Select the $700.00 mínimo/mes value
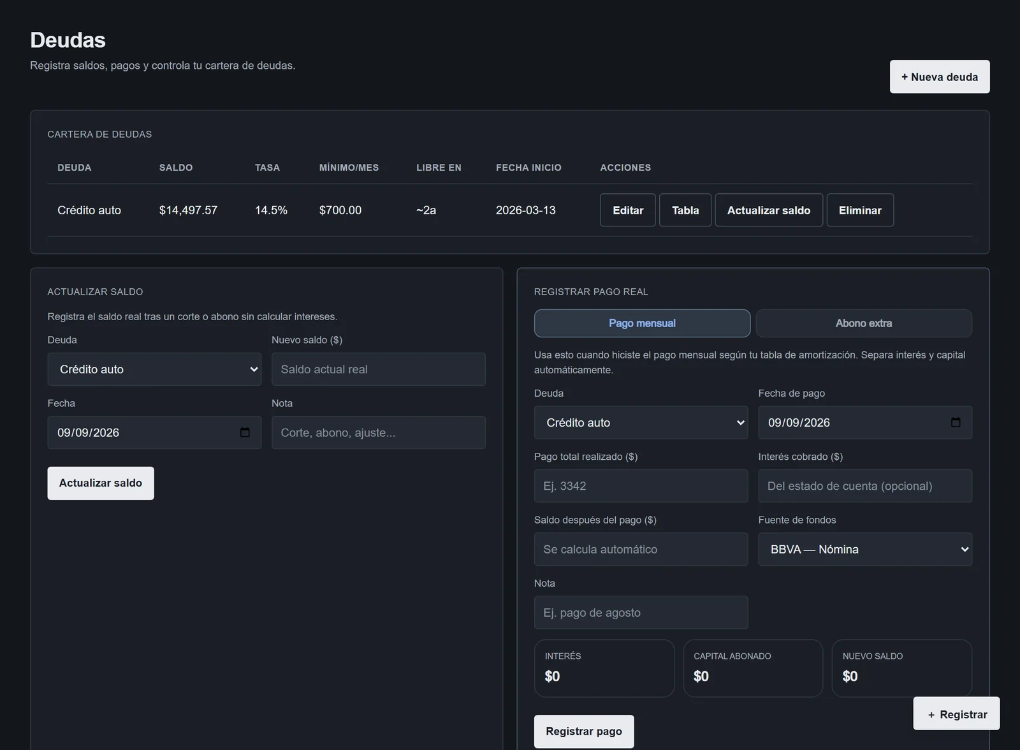The height and width of the screenshot is (750, 1020). [x=340, y=210]
